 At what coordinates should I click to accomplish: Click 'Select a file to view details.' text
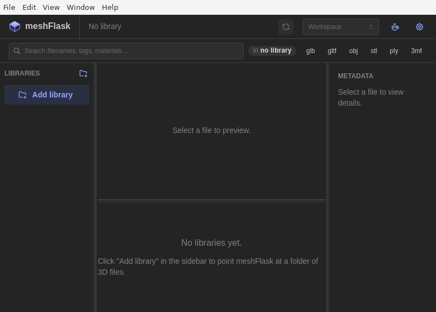click(x=371, y=97)
